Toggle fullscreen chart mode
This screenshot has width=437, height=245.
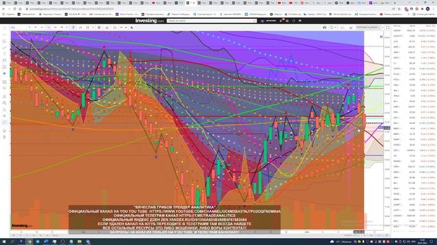388,27
